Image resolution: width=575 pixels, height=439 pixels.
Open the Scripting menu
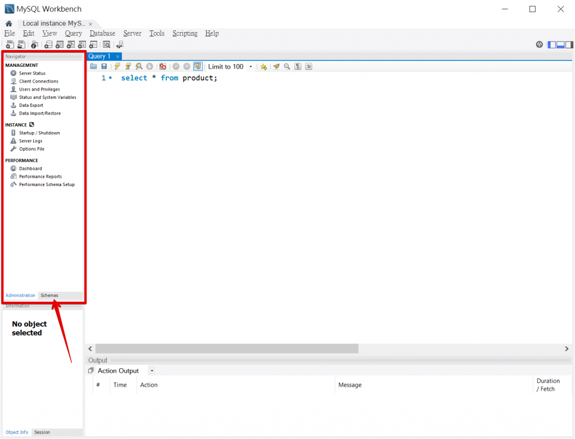pyautogui.click(x=185, y=33)
